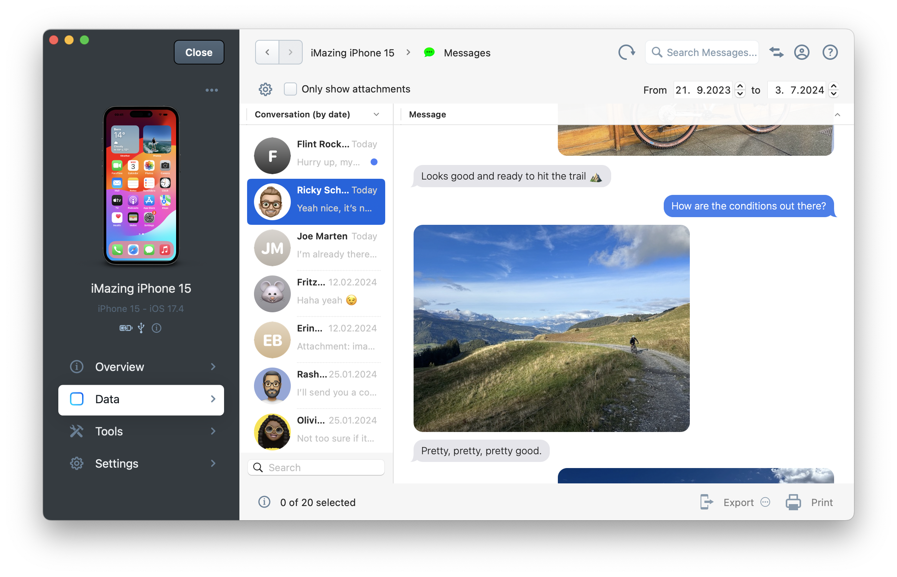Click the Close button

tap(199, 52)
